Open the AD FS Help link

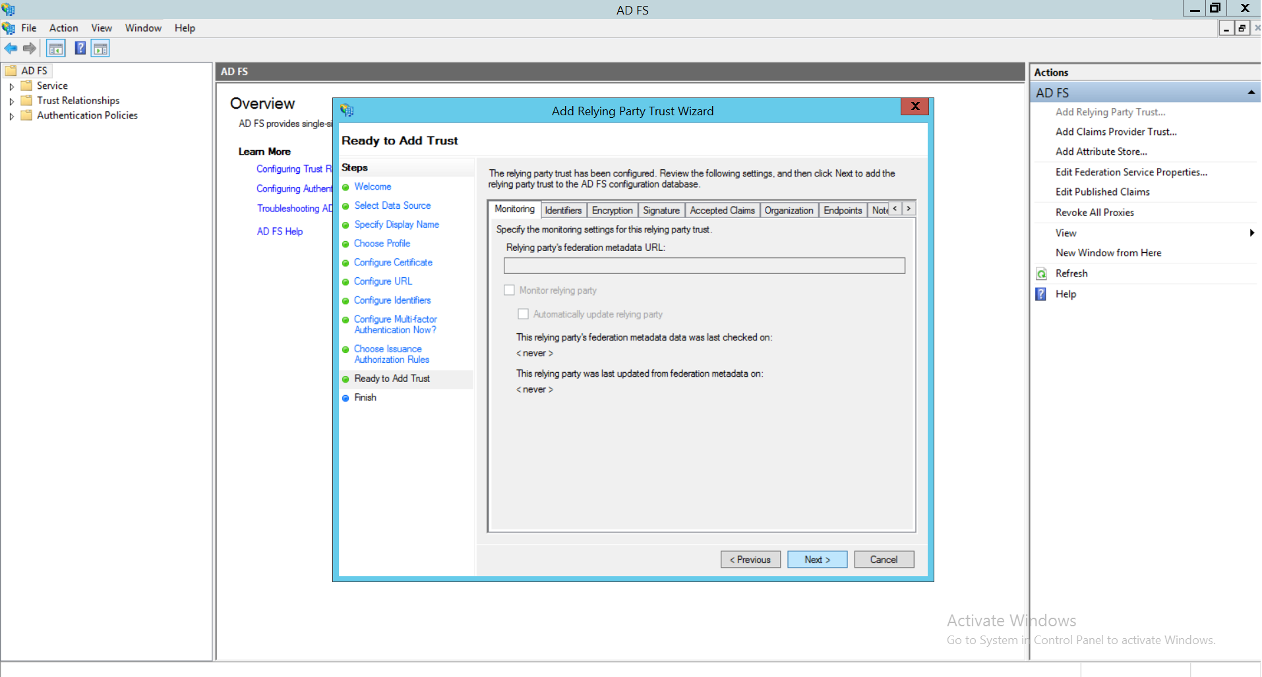280,231
